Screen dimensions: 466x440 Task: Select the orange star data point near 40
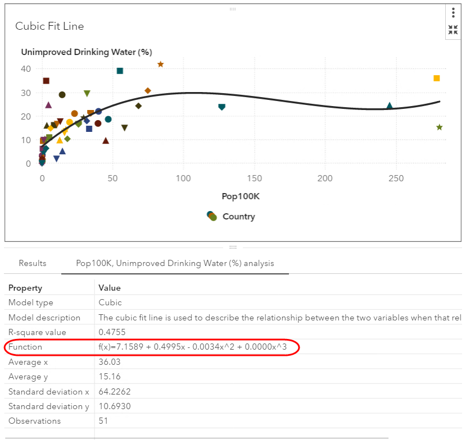coord(161,65)
